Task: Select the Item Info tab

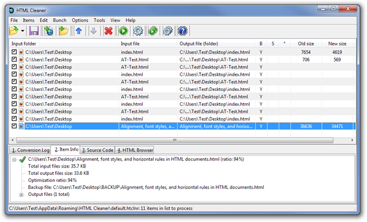Action: click(x=66, y=149)
